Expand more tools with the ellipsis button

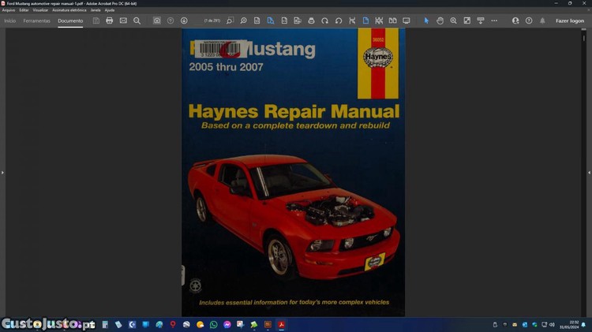coord(494,21)
